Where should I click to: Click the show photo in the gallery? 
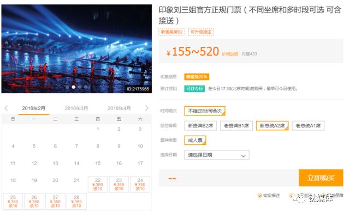coord(76,48)
